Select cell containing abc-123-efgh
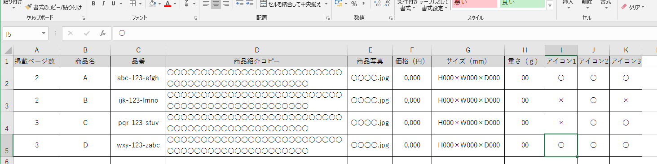The image size is (657, 164). 138,78
